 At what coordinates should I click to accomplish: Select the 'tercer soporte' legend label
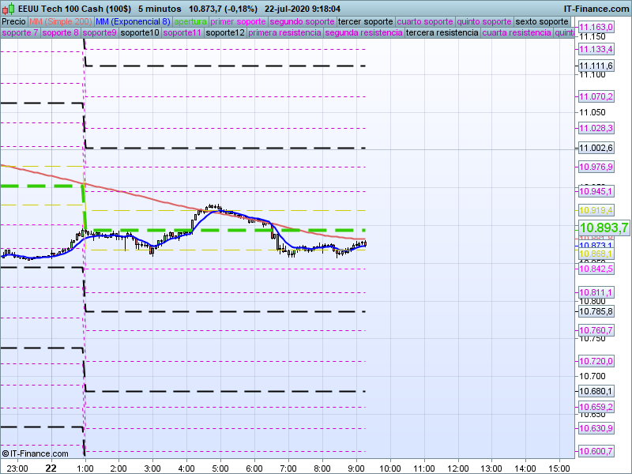point(365,21)
